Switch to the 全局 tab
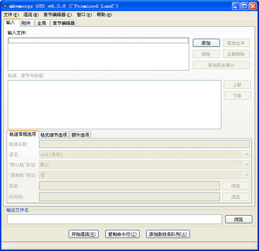This screenshot has width=259, height=251. [x=43, y=23]
